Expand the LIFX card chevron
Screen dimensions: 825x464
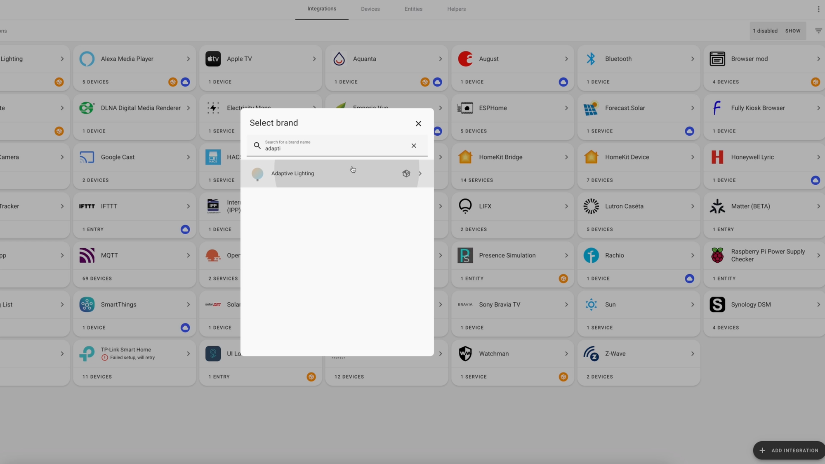(566, 206)
